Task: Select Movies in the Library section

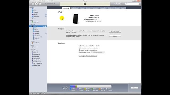Action: pos(34,11)
